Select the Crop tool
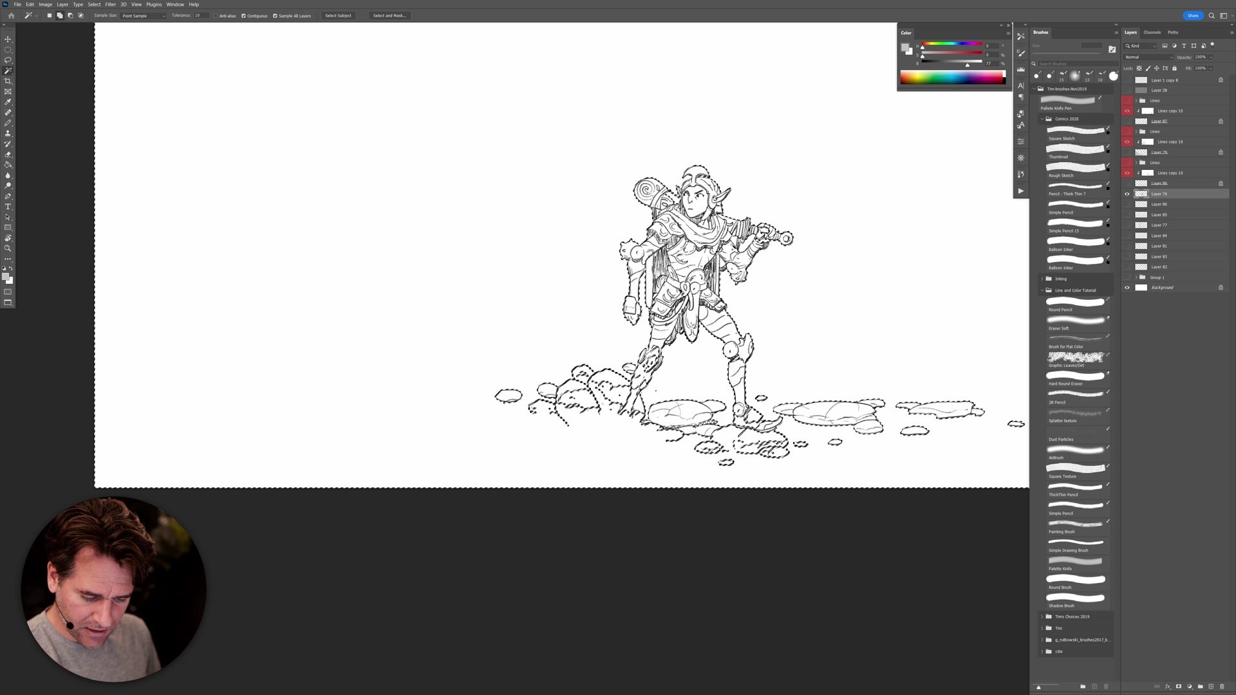Viewport: 1236px width, 695px height. click(8, 81)
